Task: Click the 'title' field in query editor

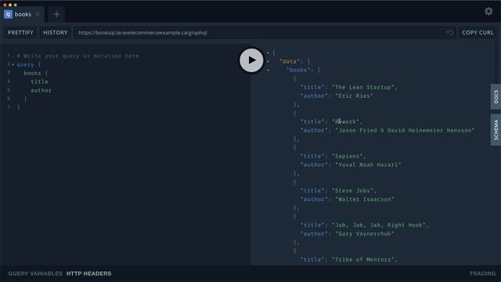Action: [39, 81]
